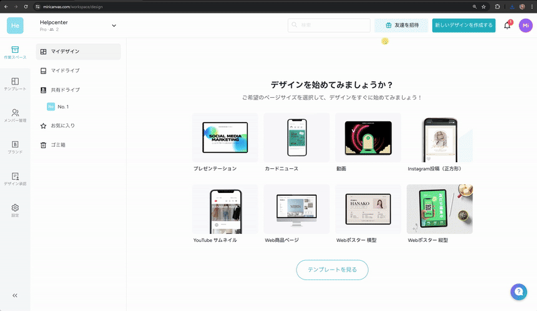Click the Mi profile avatar

526,25
